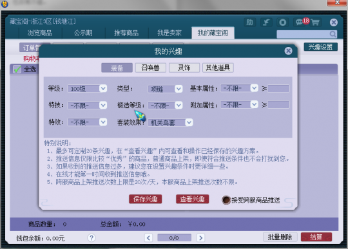The height and width of the screenshot is (249, 348).
Task: Expand 附加属性 dropdown
Action: (239, 104)
